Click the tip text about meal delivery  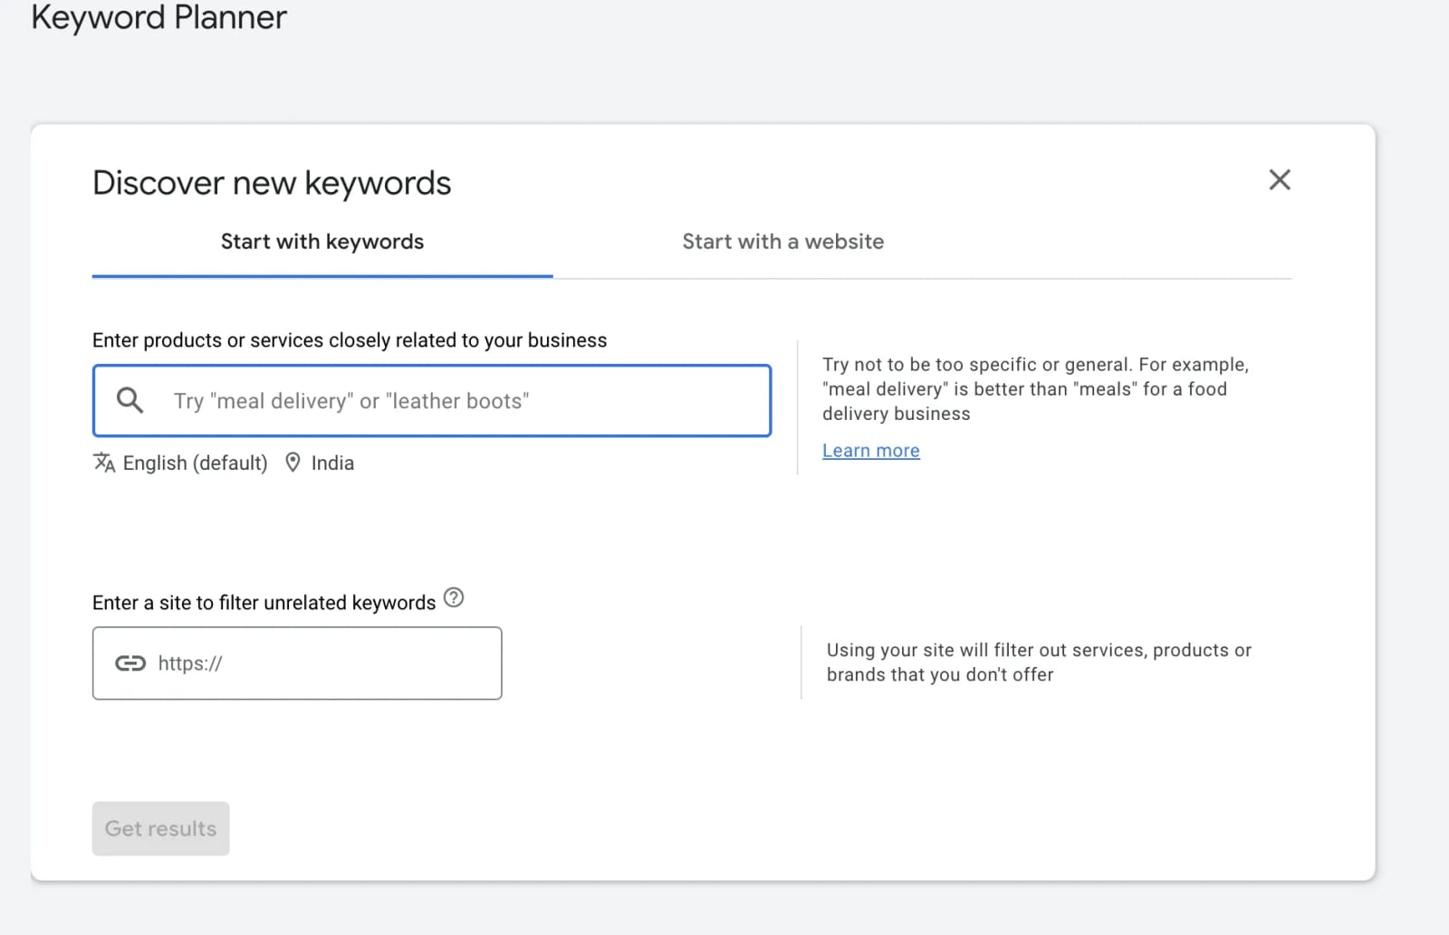tap(1035, 389)
